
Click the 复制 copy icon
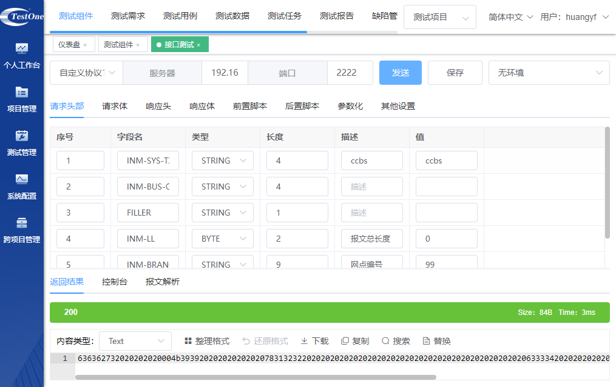click(x=345, y=341)
